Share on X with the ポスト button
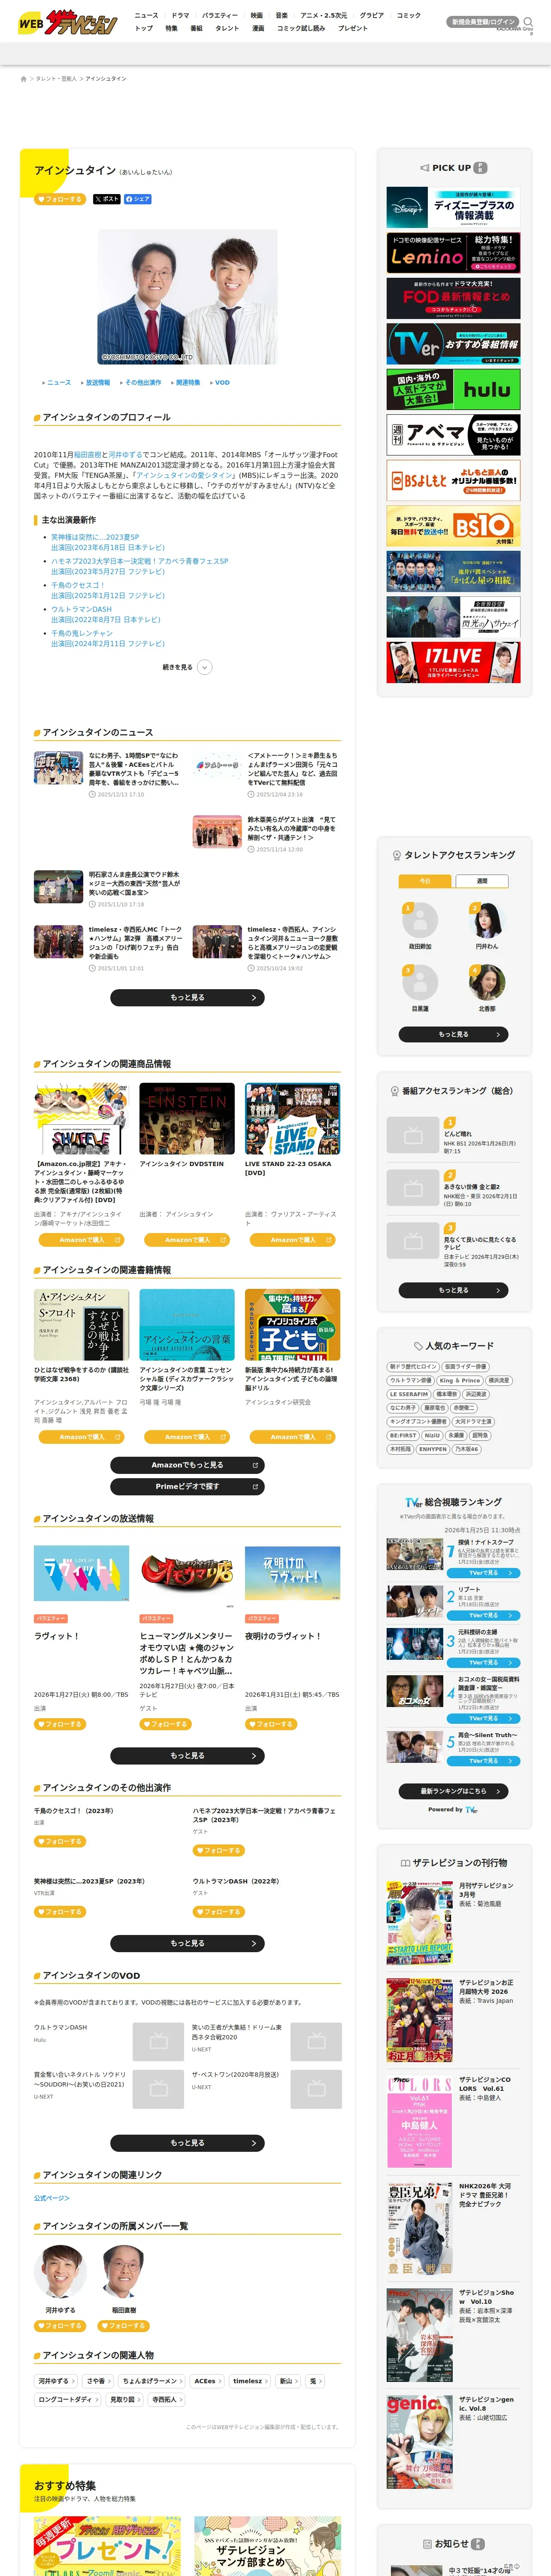Viewport: 551px width, 2576px height. point(106,199)
